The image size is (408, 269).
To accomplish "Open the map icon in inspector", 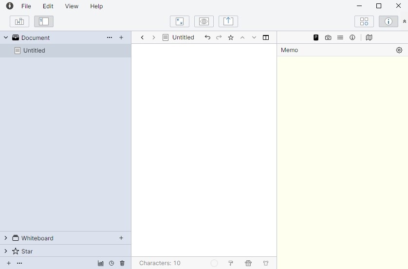I will pos(369,37).
